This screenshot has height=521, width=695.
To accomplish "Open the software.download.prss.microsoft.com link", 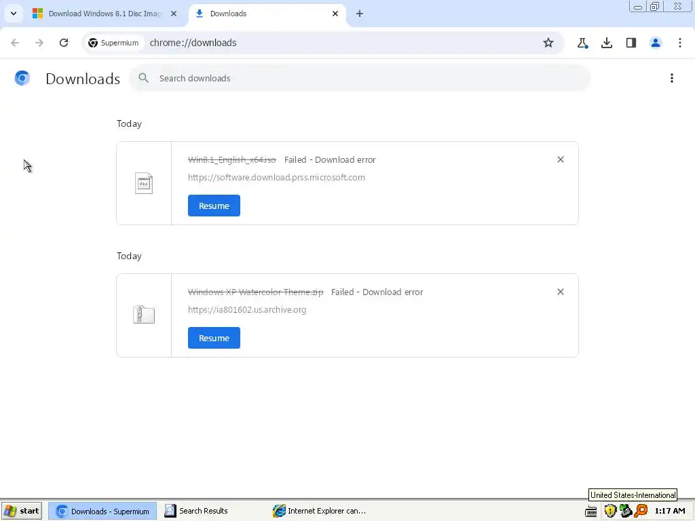I will coord(277,177).
